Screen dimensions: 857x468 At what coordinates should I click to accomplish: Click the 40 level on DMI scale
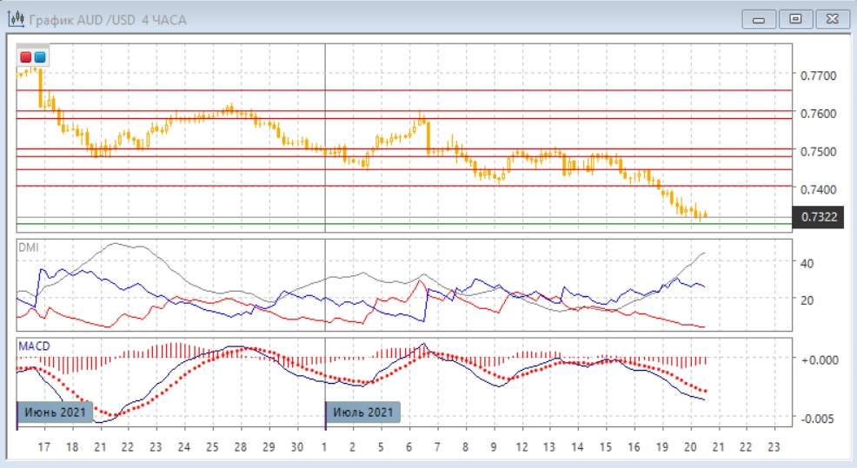806,262
